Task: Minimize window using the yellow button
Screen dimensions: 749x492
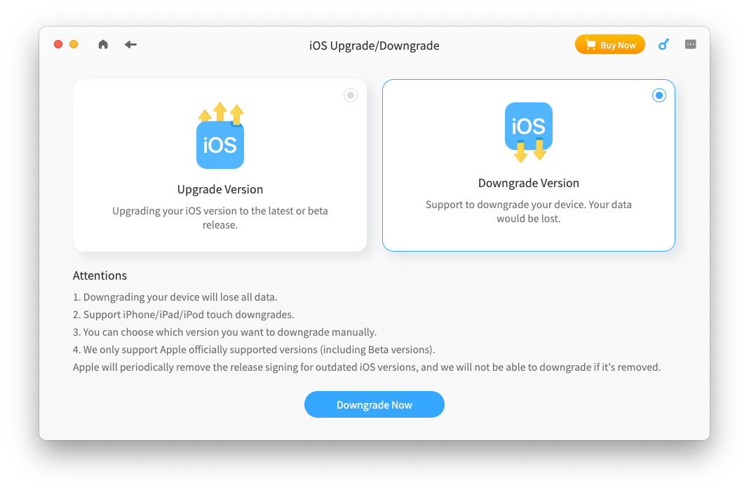Action: coord(74,45)
